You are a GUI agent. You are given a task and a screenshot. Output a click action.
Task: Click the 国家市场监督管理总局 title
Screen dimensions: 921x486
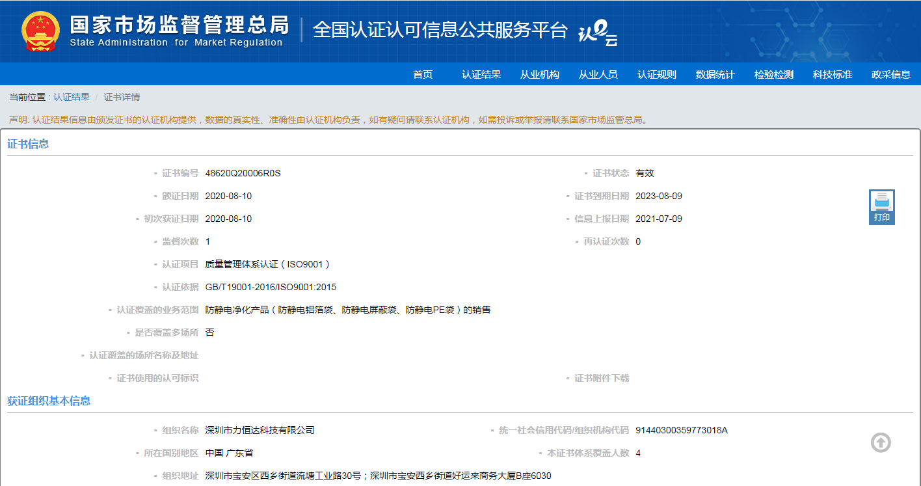tap(179, 25)
